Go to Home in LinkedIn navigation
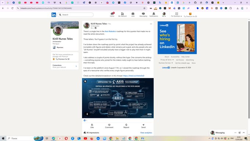This screenshot has height=141, width=250. tap(112, 14)
